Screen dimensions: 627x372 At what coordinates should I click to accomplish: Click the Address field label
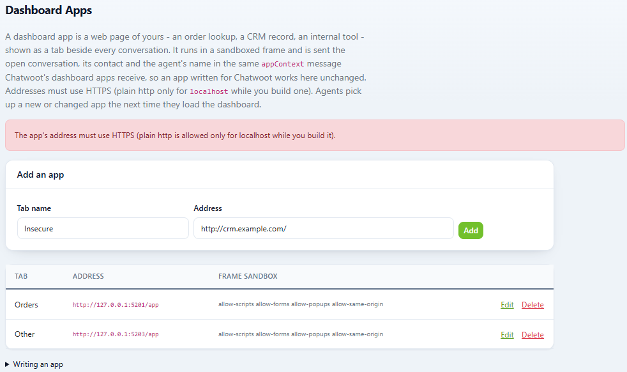pos(208,208)
